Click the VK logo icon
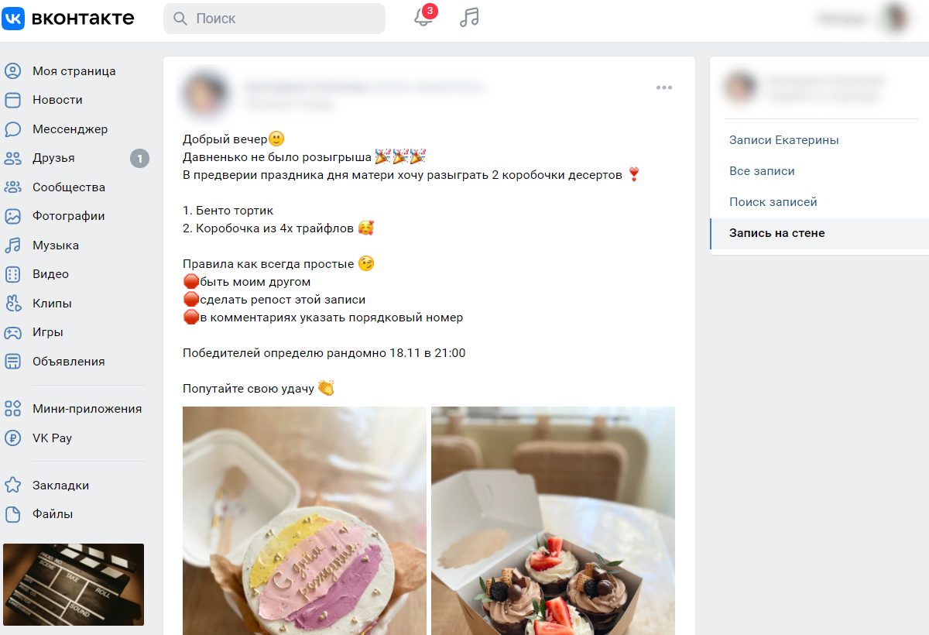 click(x=13, y=18)
